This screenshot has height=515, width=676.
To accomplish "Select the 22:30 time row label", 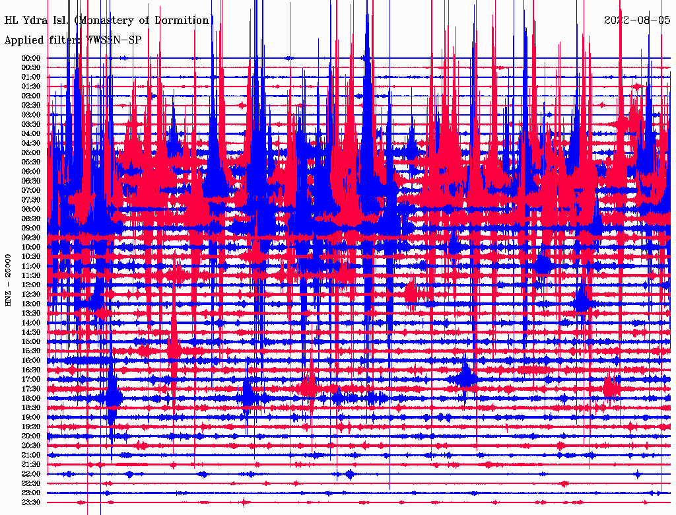I will coord(31,483).
